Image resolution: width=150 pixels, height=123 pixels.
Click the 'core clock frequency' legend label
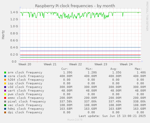26,76
